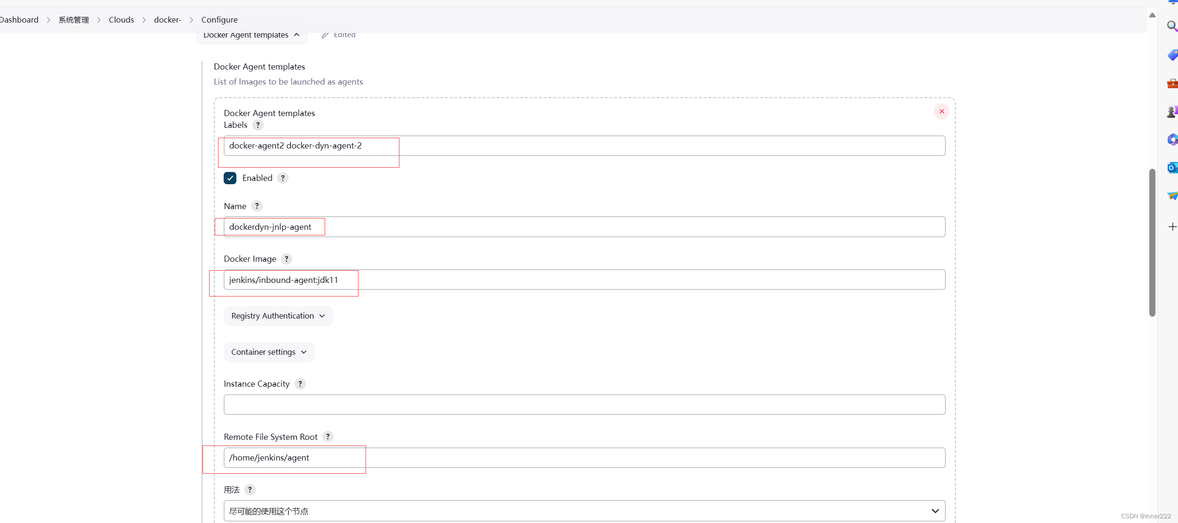Viewport: 1178px width, 523px height.
Task: Open the shopping tag icon in sidebar
Action: 1172,55
